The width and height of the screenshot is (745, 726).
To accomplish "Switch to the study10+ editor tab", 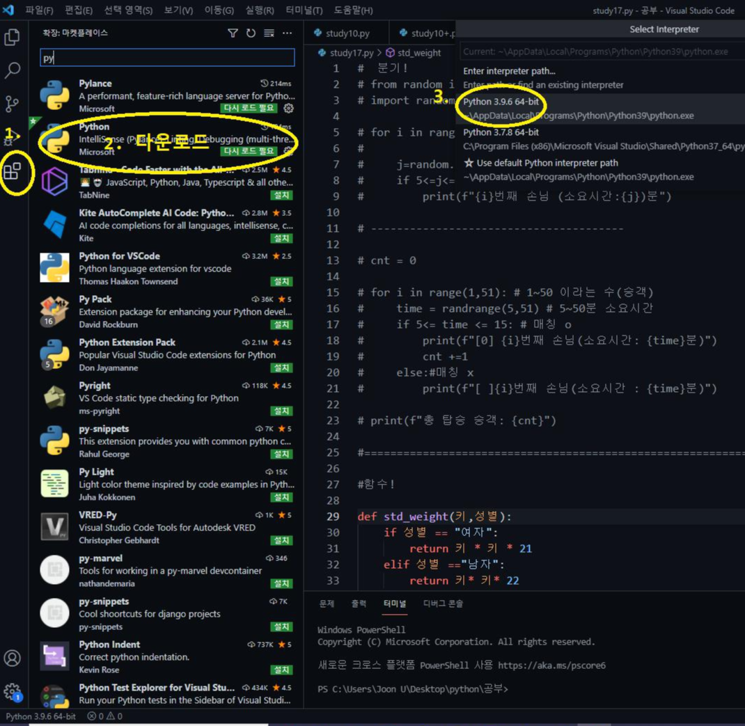I will 423,33.
